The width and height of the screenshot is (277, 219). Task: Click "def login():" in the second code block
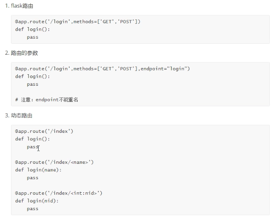click(33, 76)
